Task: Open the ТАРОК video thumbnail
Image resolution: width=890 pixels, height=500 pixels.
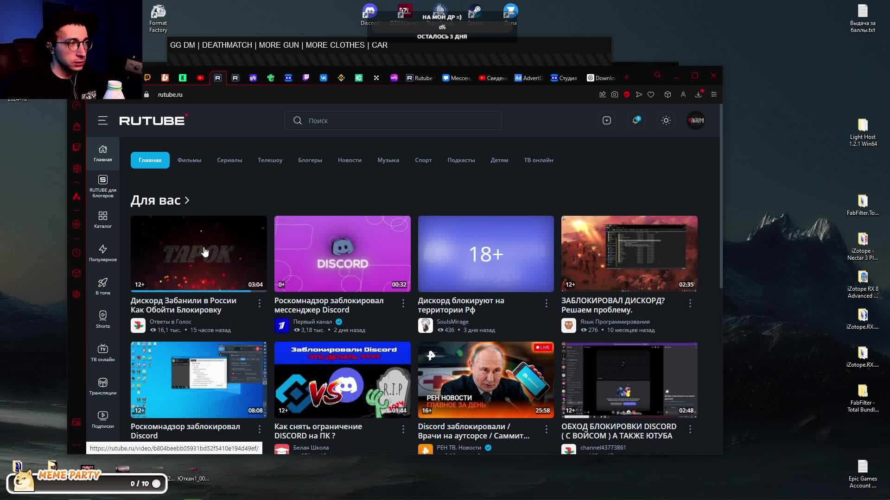Action: [199, 254]
